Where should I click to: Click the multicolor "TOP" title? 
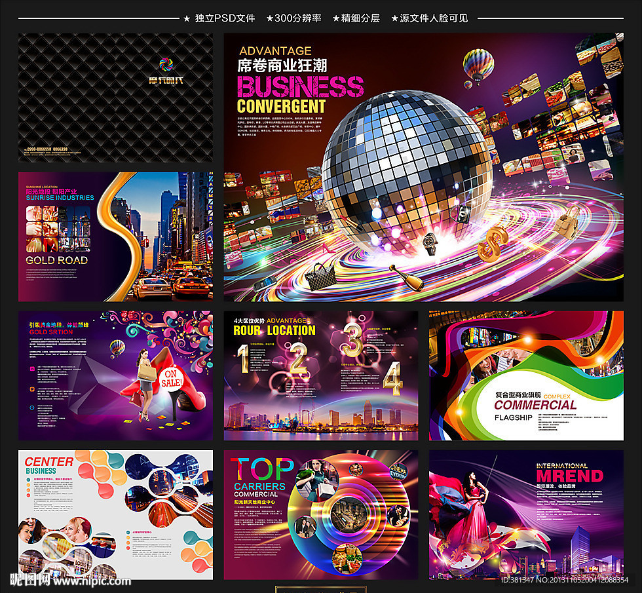coord(262,469)
